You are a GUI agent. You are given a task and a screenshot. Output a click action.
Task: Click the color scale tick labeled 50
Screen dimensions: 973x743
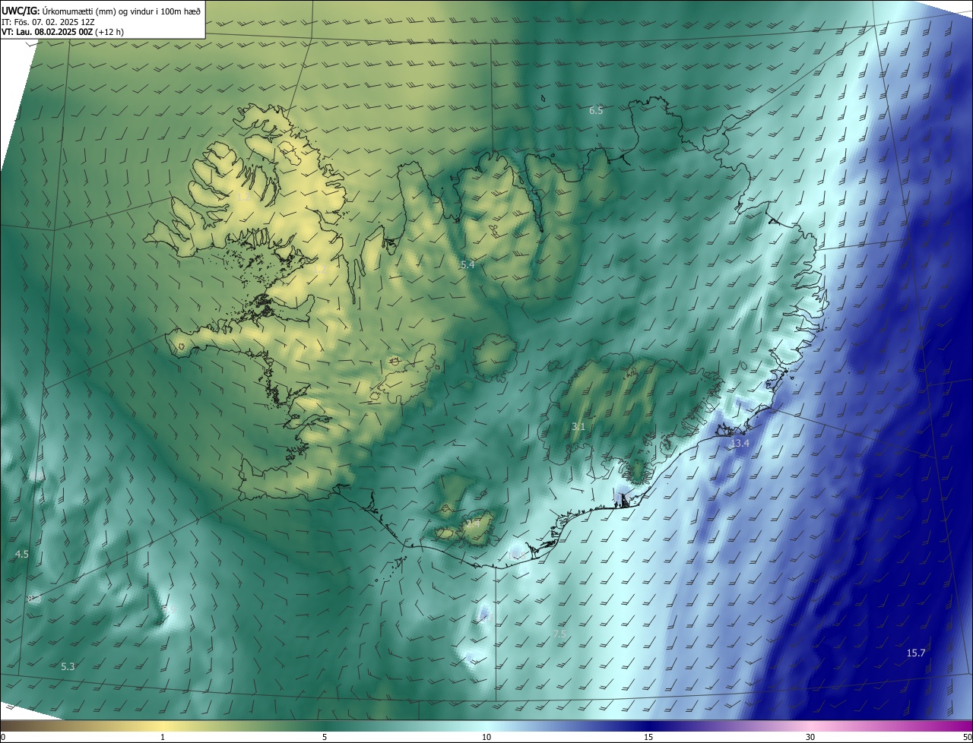pyautogui.click(x=967, y=737)
